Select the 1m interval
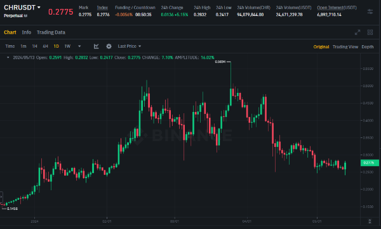The image size is (381, 229). [23, 46]
